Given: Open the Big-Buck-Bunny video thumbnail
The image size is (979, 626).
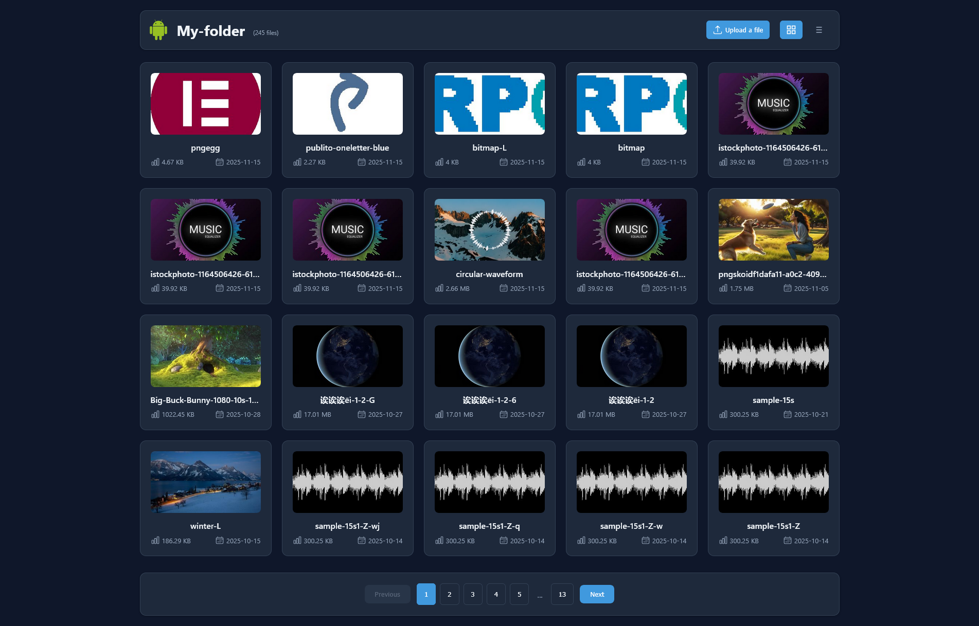Looking at the screenshot, I should click(206, 356).
